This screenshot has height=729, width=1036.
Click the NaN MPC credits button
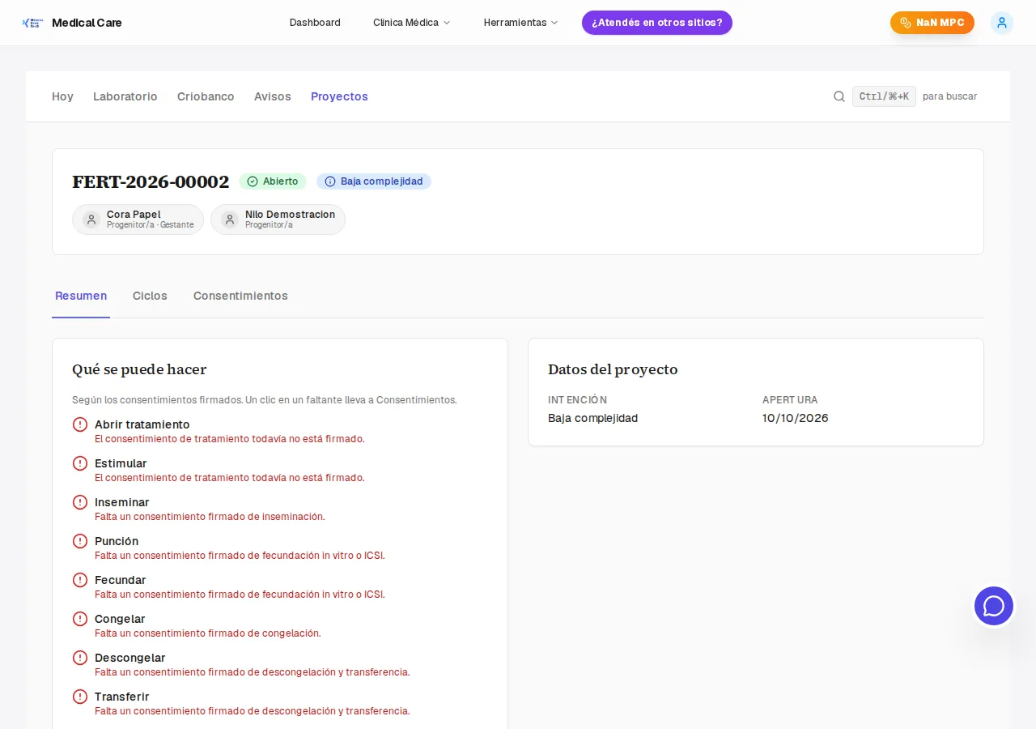[932, 23]
